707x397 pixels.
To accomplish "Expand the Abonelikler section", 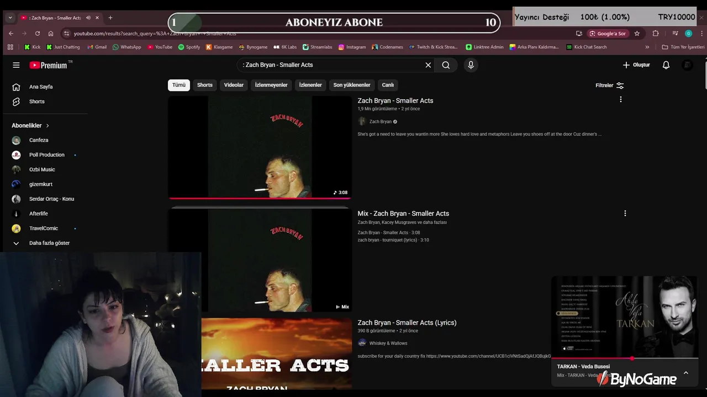I will [30, 126].
